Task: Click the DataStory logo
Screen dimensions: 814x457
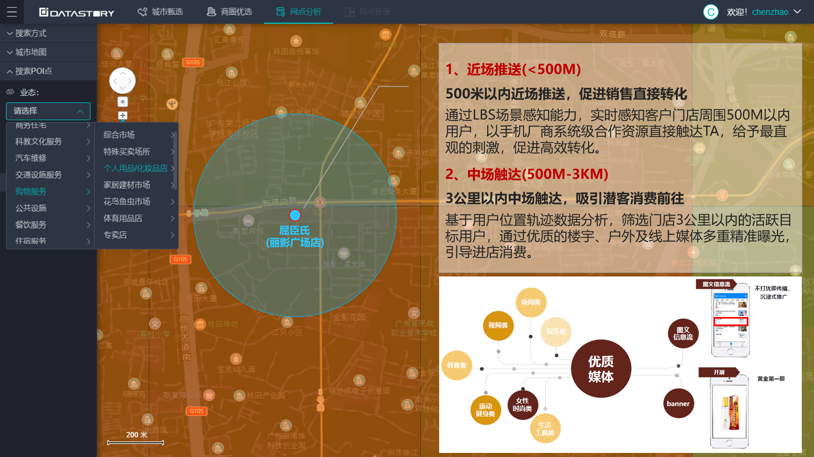Action: 77,12
